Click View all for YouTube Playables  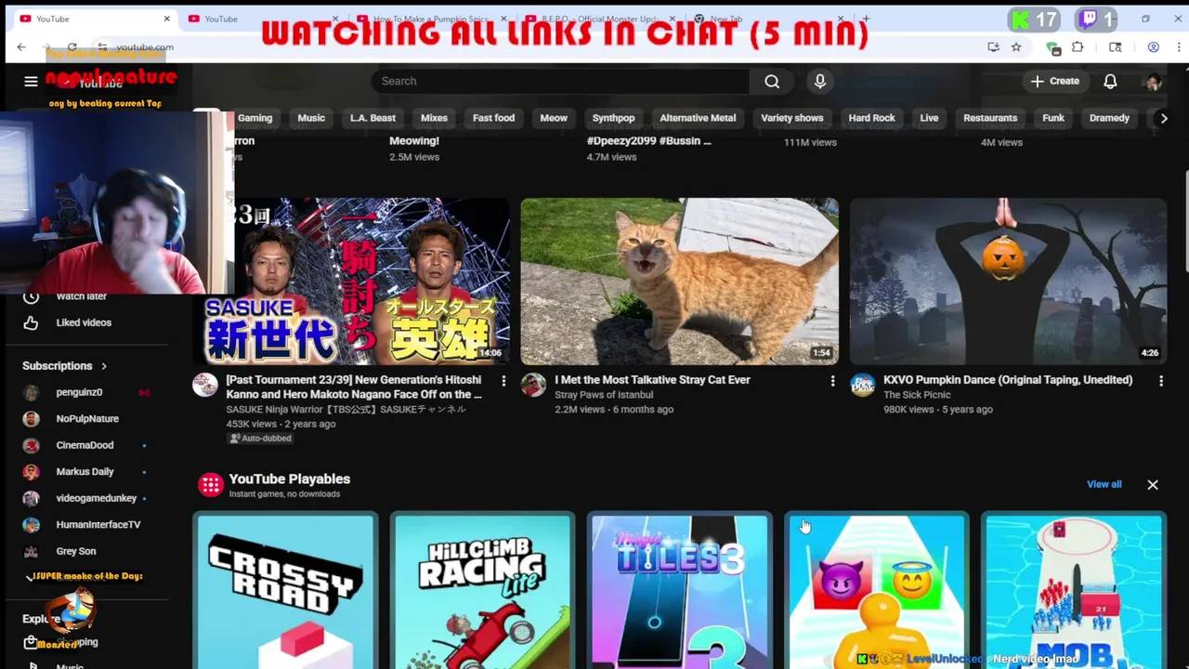click(1104, 484)
